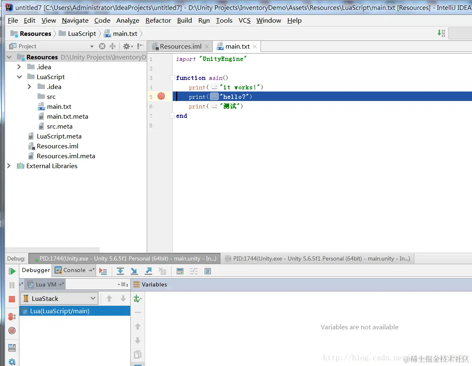Expand folded argument on line 5
472x366 pixels.
214,96
